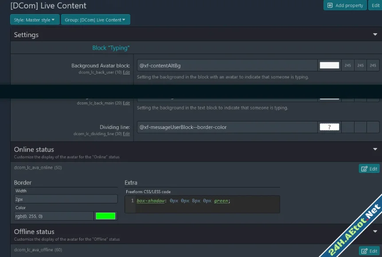Viewport: 382px width, 257px height.
Task: Open the Group: [DCom] Live Content dropdown
Action: pos(95,20)
